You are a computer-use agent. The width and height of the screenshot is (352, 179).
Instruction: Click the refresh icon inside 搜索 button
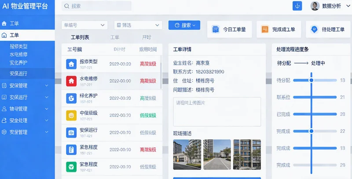pyautogui.click(x=177, y=25)
